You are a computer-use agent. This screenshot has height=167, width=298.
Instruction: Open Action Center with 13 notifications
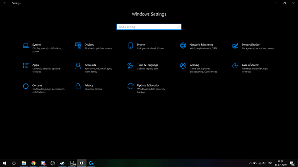point(292,163)
